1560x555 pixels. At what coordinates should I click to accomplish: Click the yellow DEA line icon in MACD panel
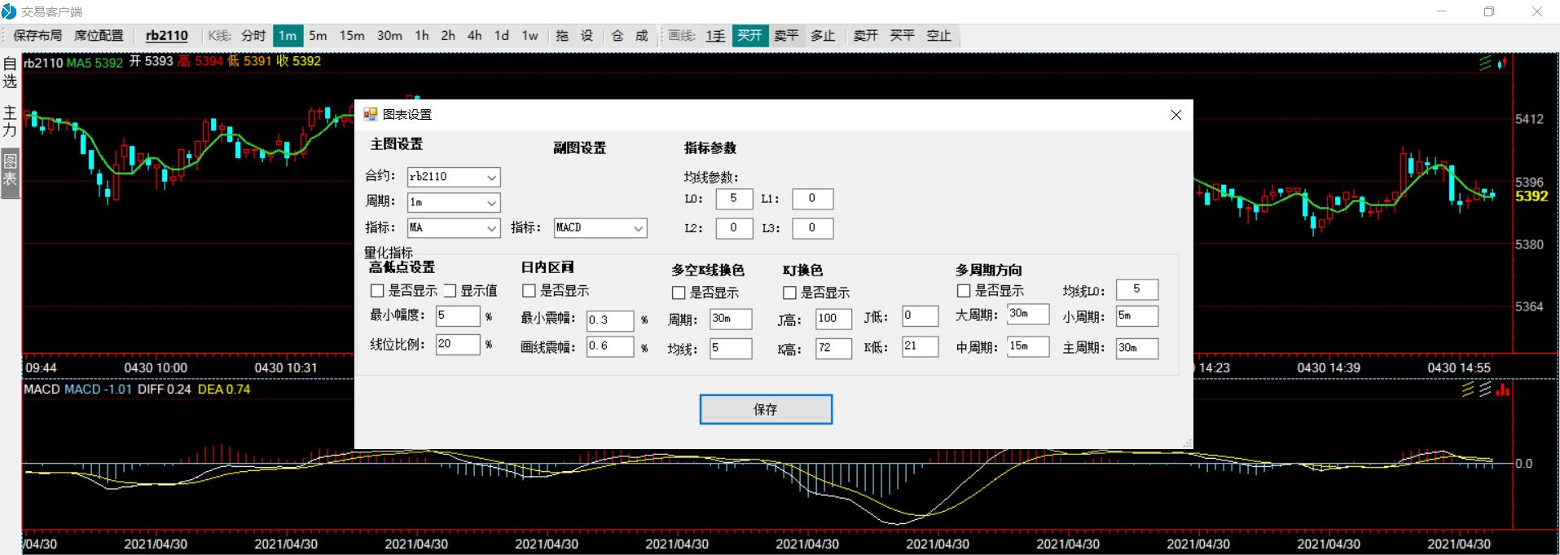1468,390
